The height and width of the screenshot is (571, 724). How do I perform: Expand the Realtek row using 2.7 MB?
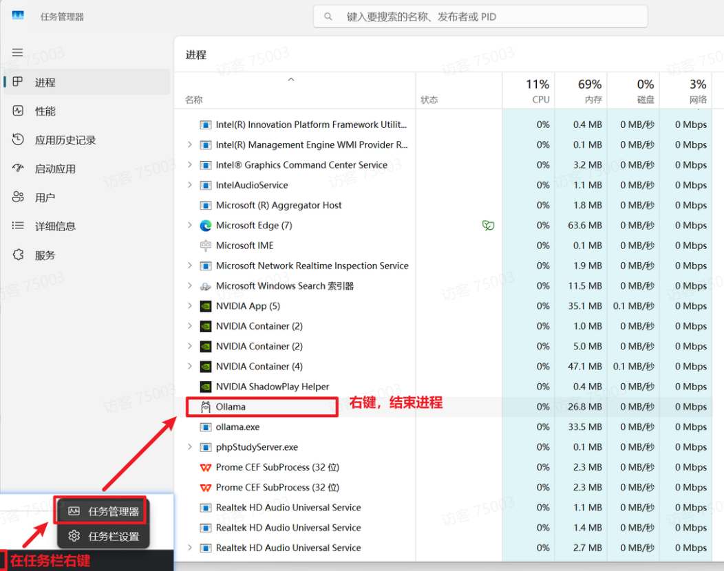[x=189, y=548]
